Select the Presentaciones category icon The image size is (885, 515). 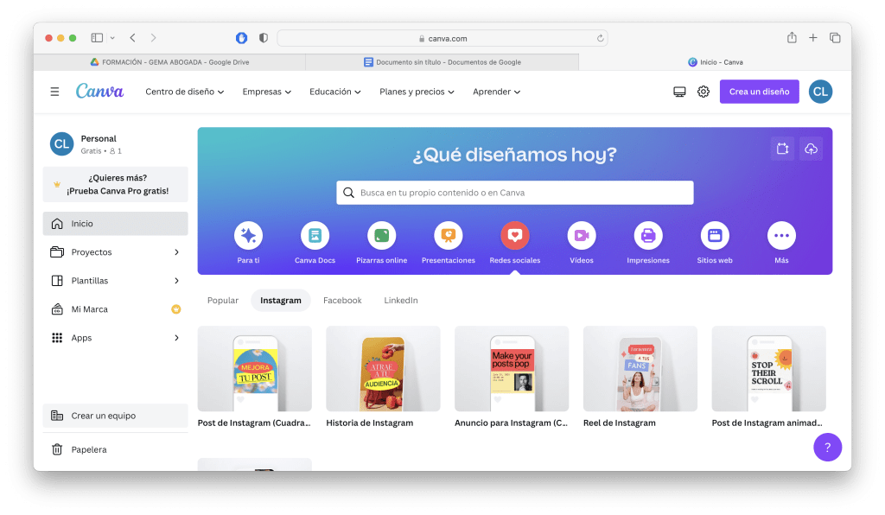click(449, 236)
